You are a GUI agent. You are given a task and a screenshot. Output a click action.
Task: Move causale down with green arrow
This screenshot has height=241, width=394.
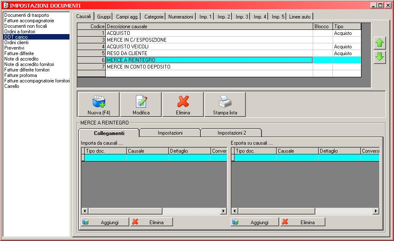[x=379, y=57]
